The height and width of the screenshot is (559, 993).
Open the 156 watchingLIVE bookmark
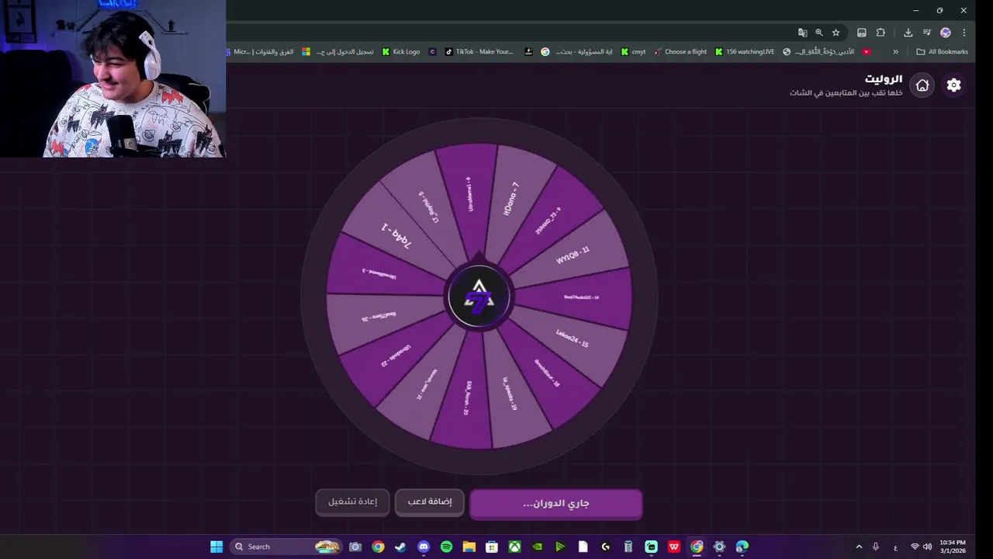point(745,52)
